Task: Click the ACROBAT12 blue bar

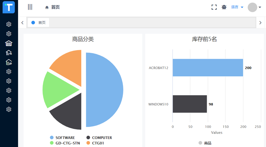Action: click(208, 68)
